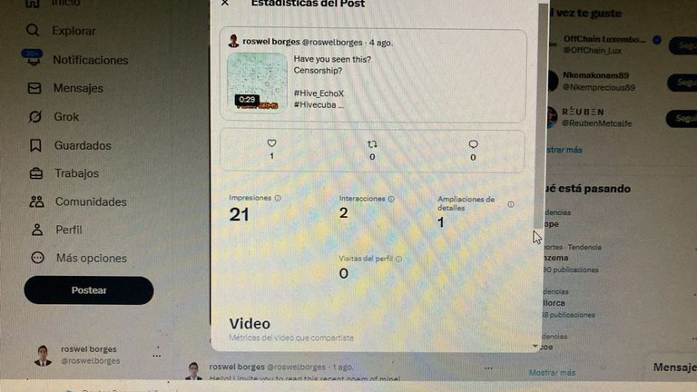Show info for Visitas del perfil
697x392 pixels.
(398, 259)
